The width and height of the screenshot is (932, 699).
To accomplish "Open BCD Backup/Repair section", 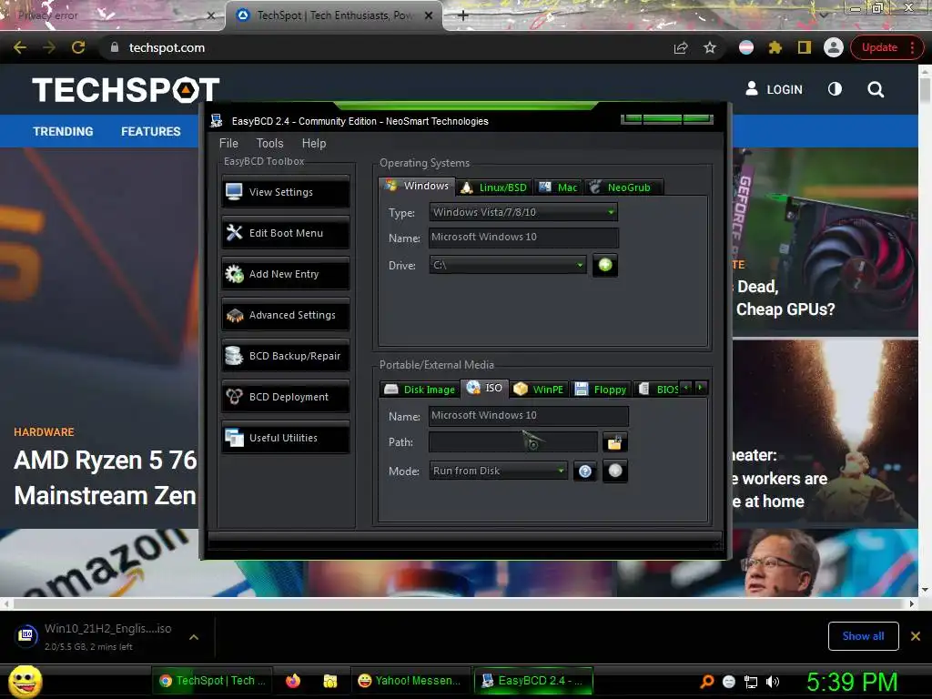I will (x=286, y=356).
